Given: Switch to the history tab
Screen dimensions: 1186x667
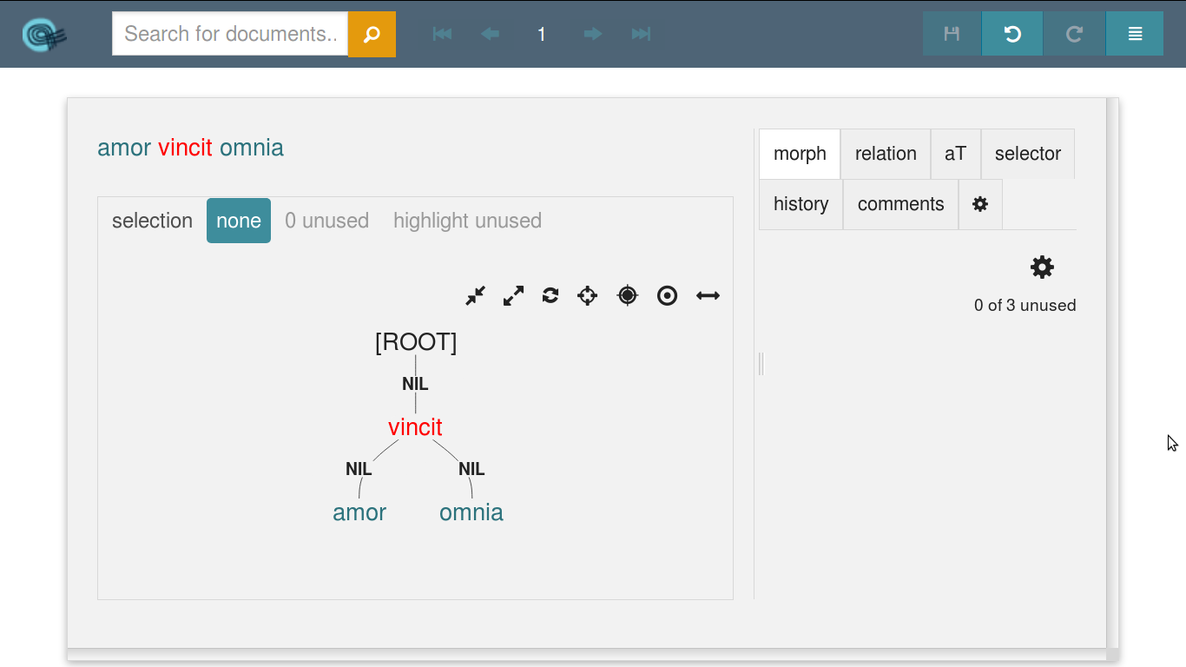Looking at the screenshot, I should pyautogui.click(x=801, y=204).
